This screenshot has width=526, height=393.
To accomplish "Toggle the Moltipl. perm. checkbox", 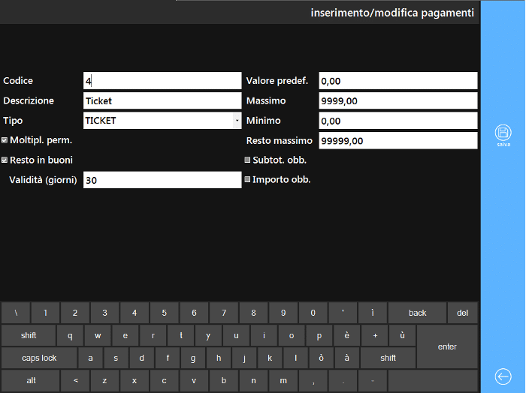I will [5, 140].
